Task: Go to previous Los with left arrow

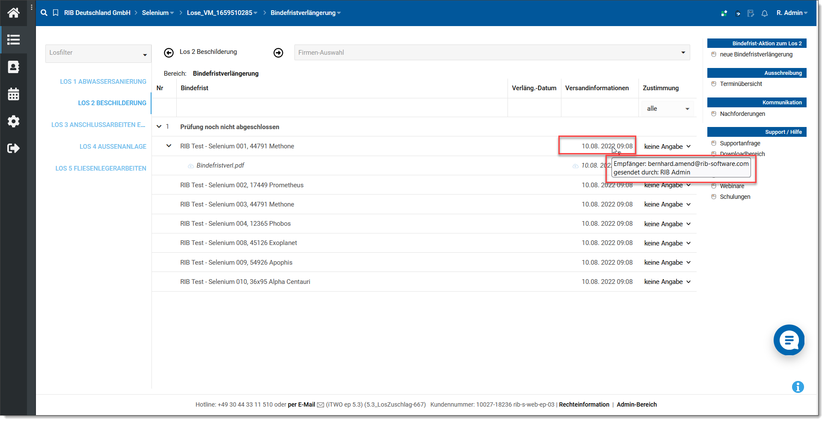Action: point(169,53)
